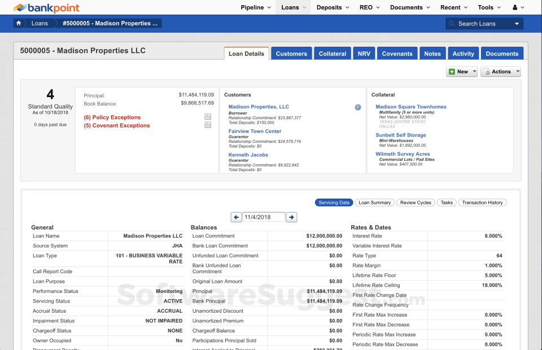Click info icon beside Madison Properties, LLC
542x350 pixels.
[357, 107]
